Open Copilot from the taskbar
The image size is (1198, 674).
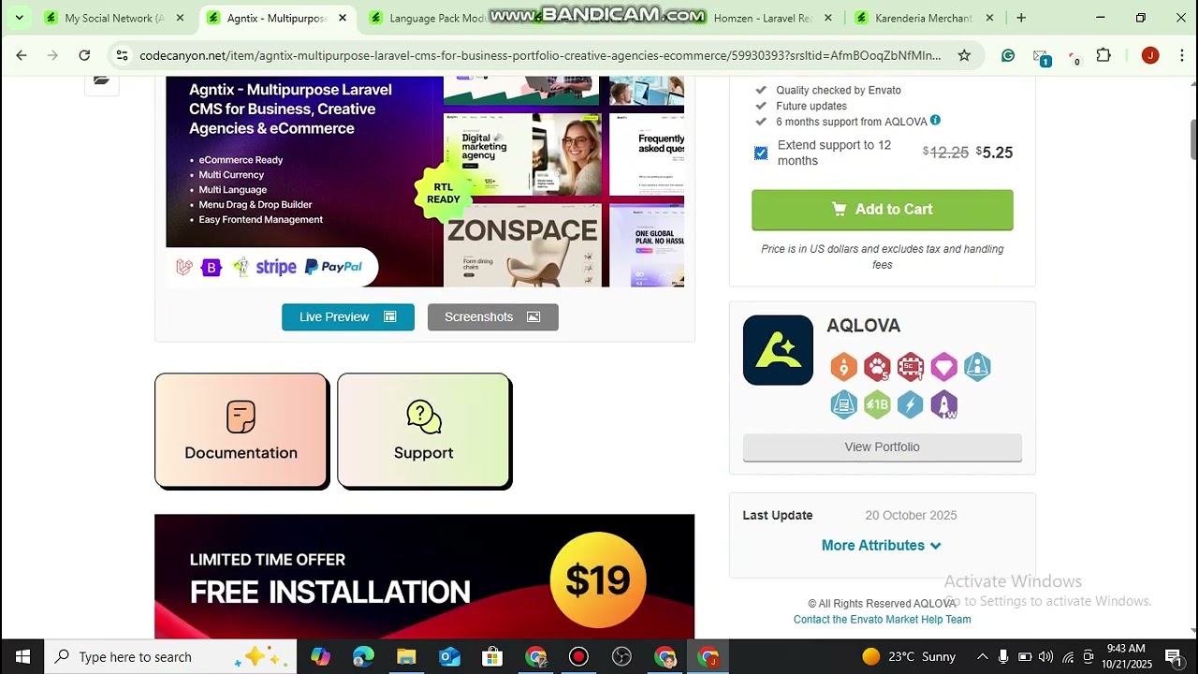click(x=320, y=657)
